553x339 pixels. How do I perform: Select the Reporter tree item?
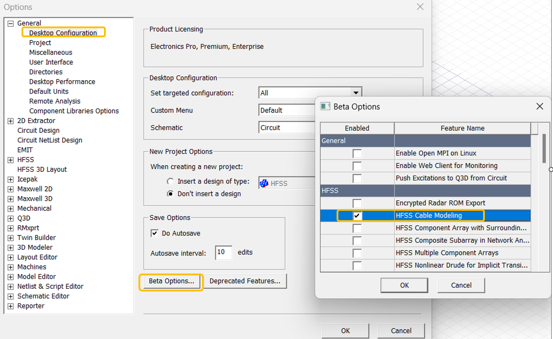pos(31,306)
